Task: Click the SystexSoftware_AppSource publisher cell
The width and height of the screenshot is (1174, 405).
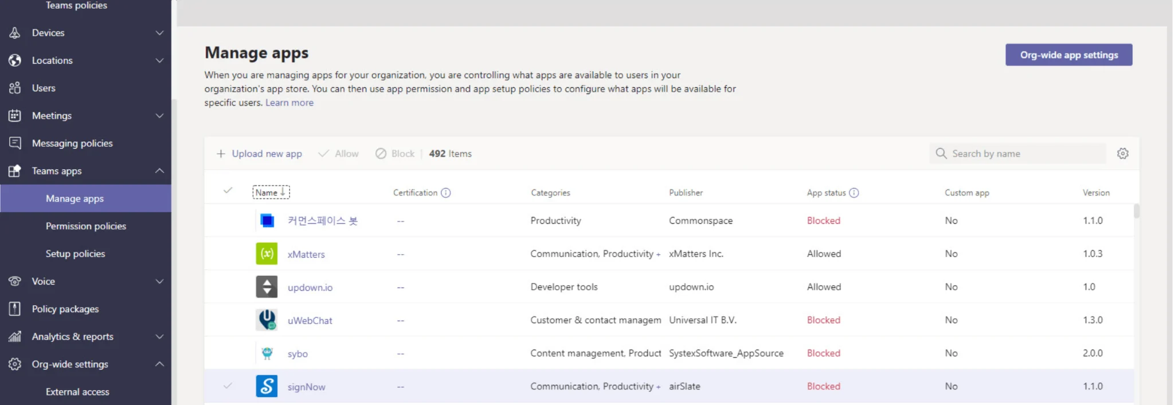Action: (x=726, y=353)
